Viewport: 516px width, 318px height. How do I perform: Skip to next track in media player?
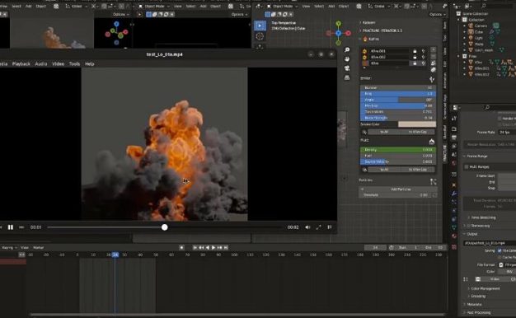[x=21, y=227]
